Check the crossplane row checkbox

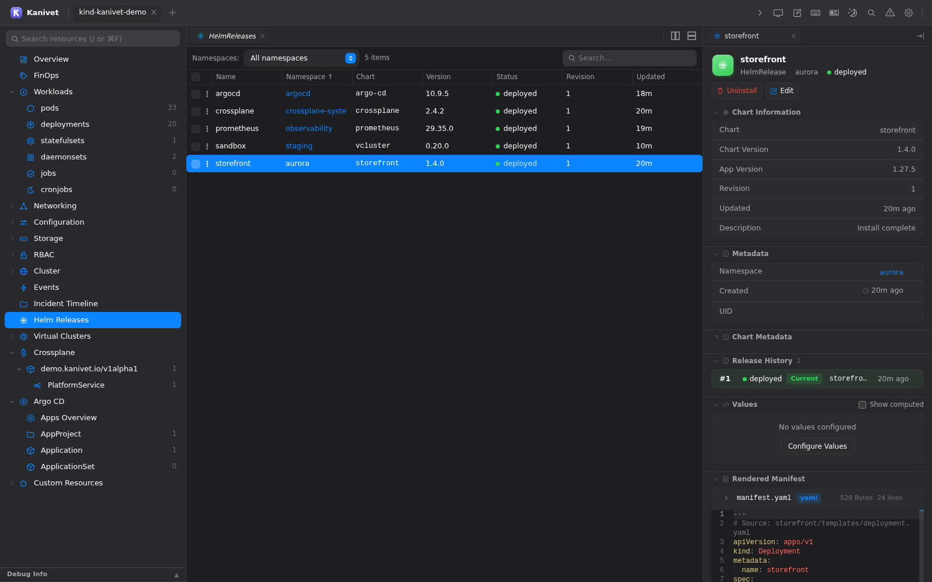coord(196,111)
